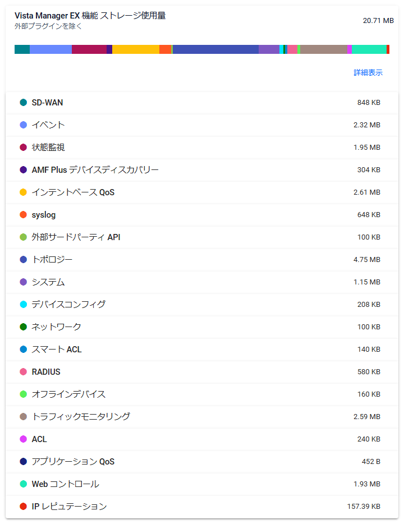Click the イベント legend color dot

point(23,125)
